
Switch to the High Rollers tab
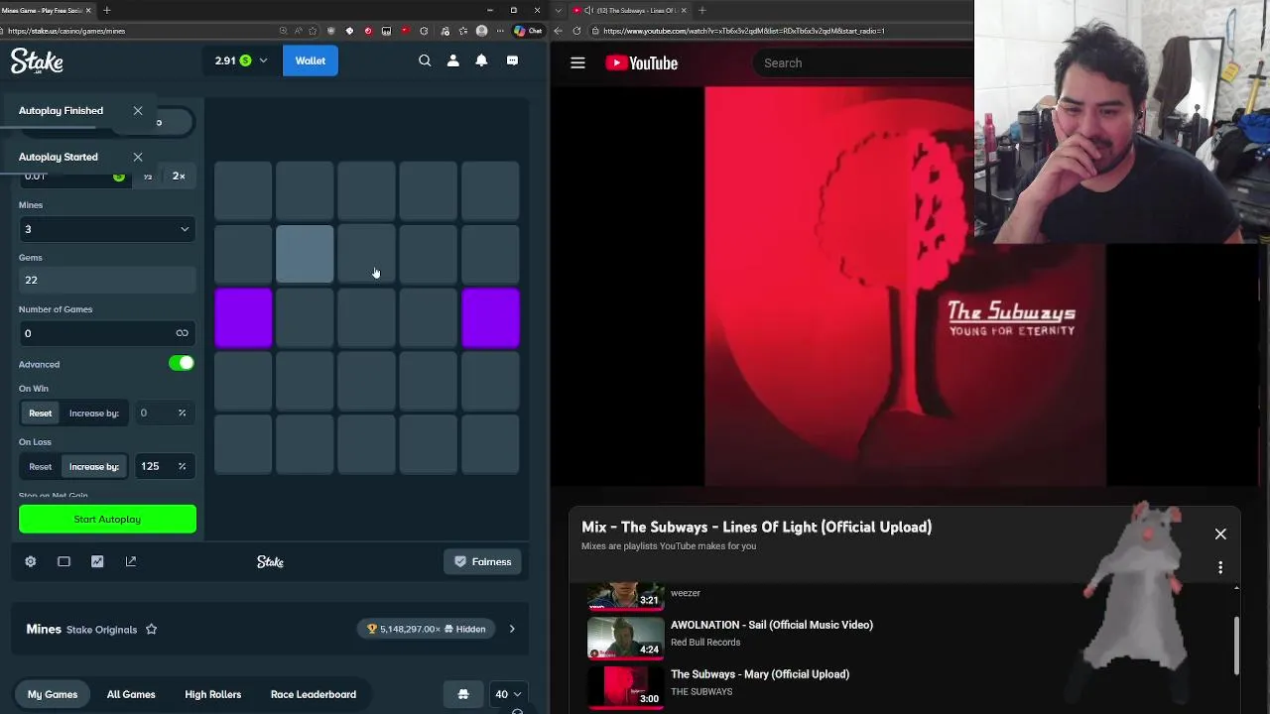click(212, 694)
